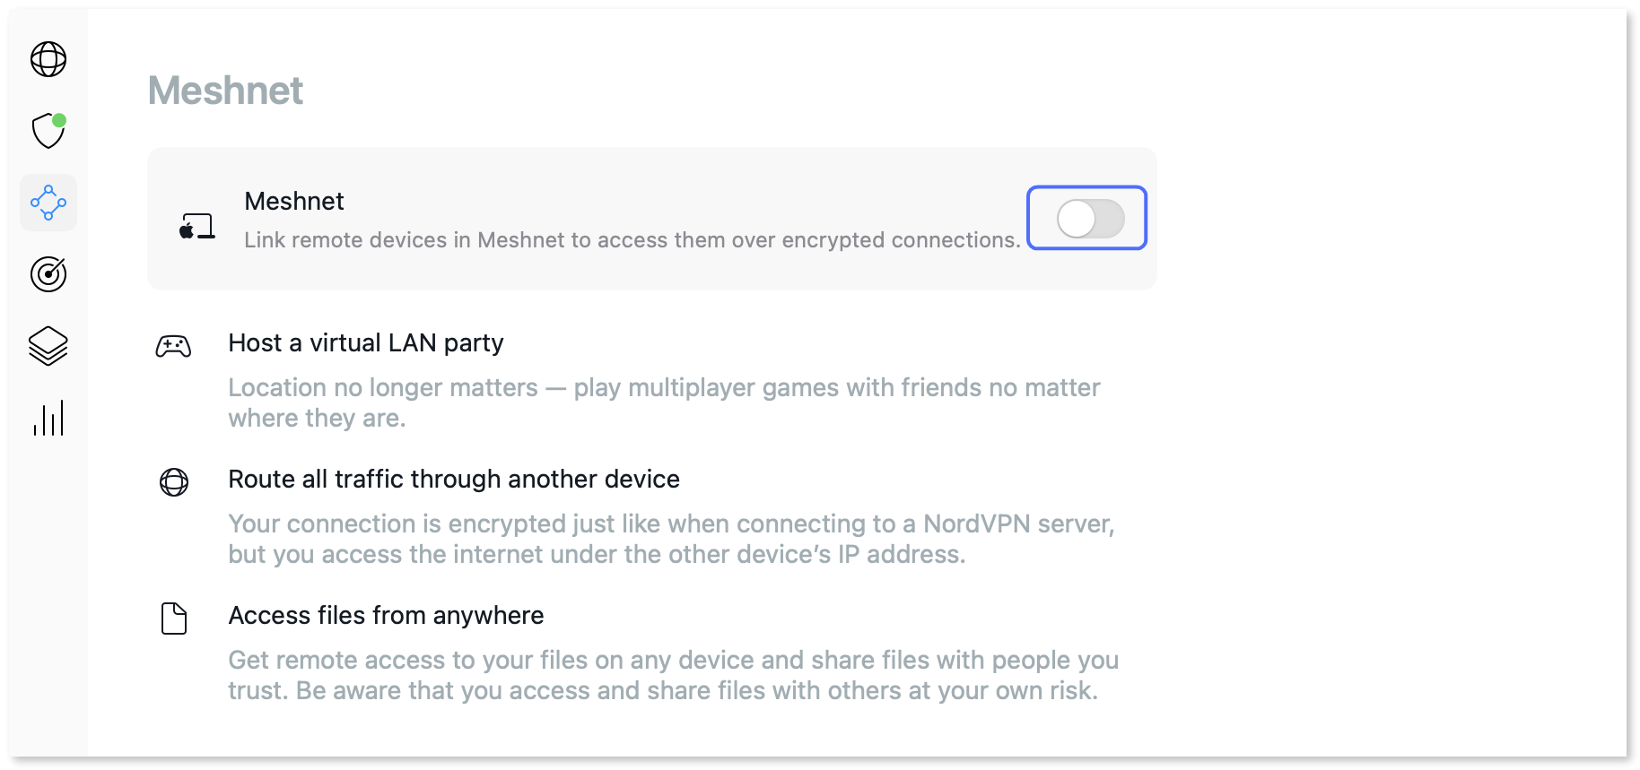Click the target icon in the sidebar
Viewport: 1640px width, 770px height.
48,274
